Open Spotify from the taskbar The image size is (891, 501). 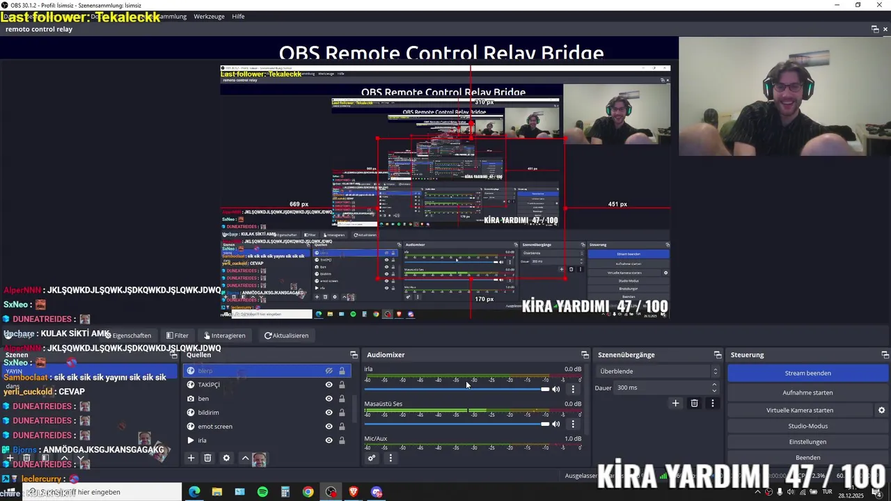[x=262, y=492]
